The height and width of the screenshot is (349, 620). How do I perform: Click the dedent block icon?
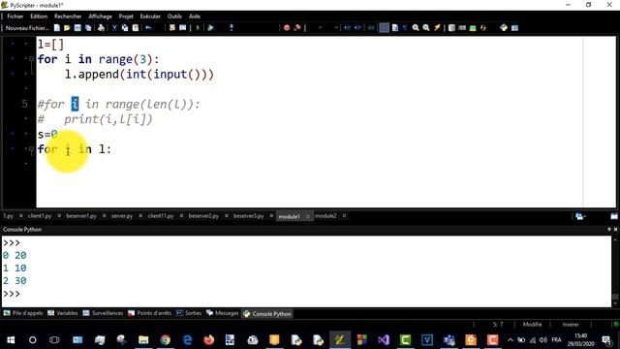point(357,28)
